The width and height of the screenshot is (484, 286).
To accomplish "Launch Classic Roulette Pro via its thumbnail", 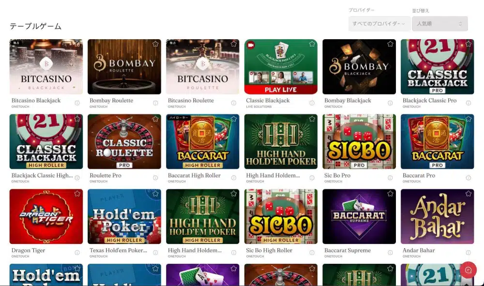I will click(x=124, y=142).
